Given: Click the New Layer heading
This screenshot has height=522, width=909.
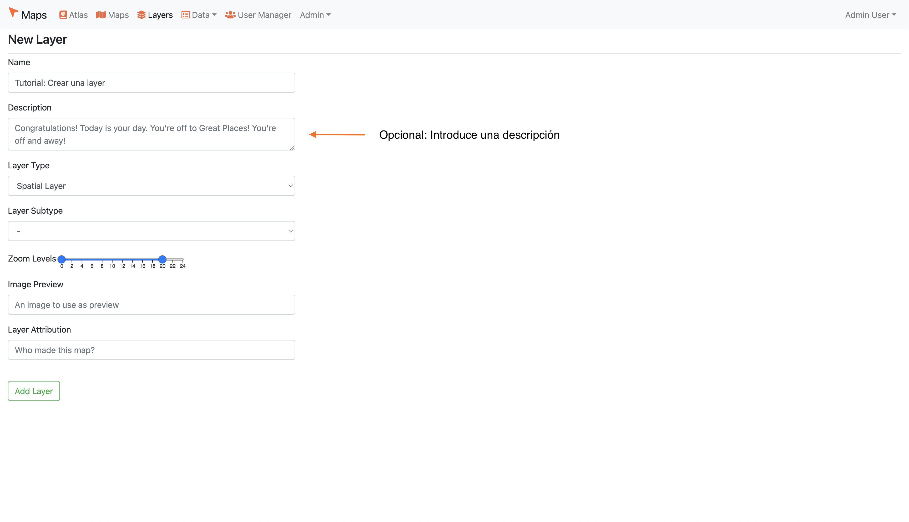Looking at the screenshot, I should coord(37,39).
